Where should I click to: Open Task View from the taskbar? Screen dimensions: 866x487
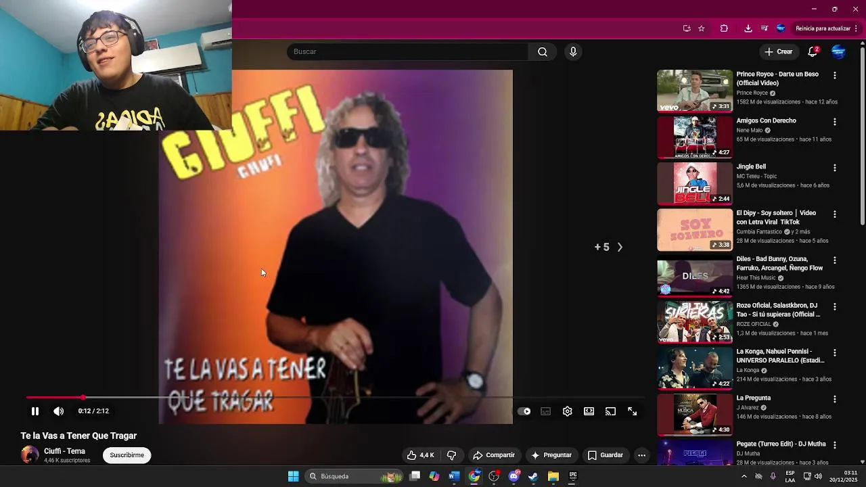point(415,477)
